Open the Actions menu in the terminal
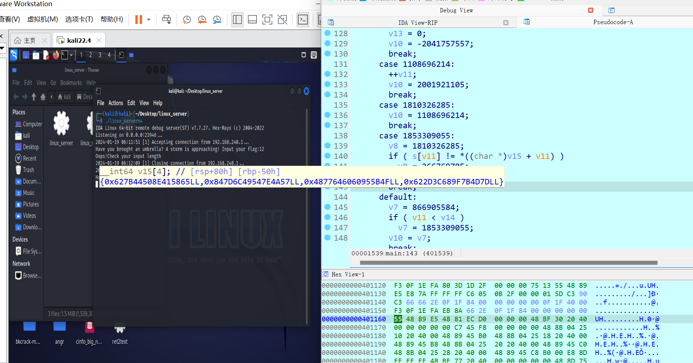 [x=115, y=103]
